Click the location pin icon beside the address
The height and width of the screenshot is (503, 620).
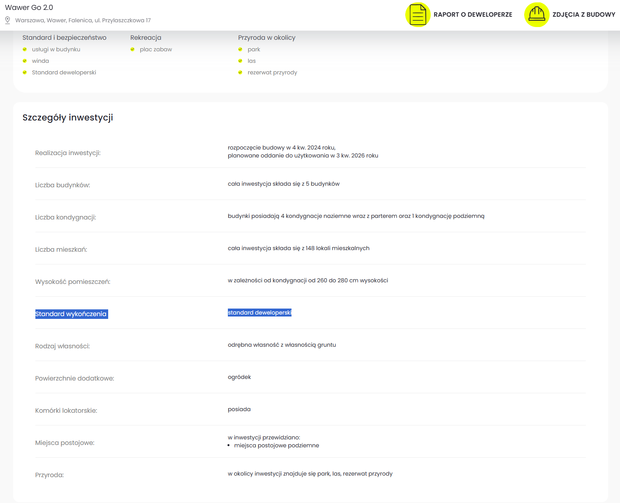click(8, 20)
